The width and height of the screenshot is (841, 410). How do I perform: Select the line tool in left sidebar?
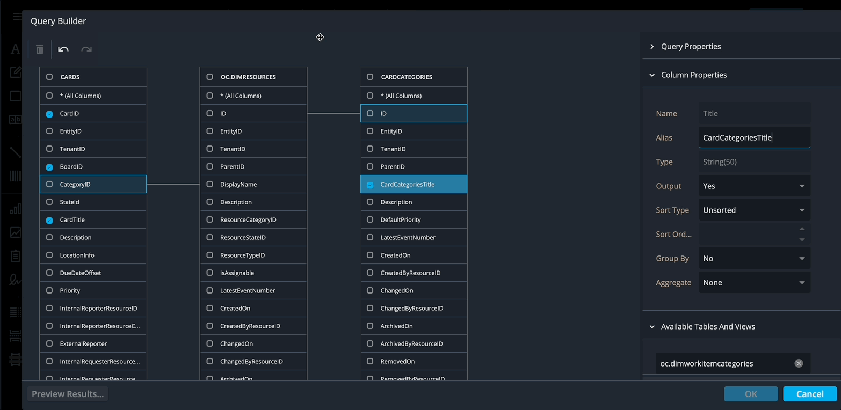[16, 152]
